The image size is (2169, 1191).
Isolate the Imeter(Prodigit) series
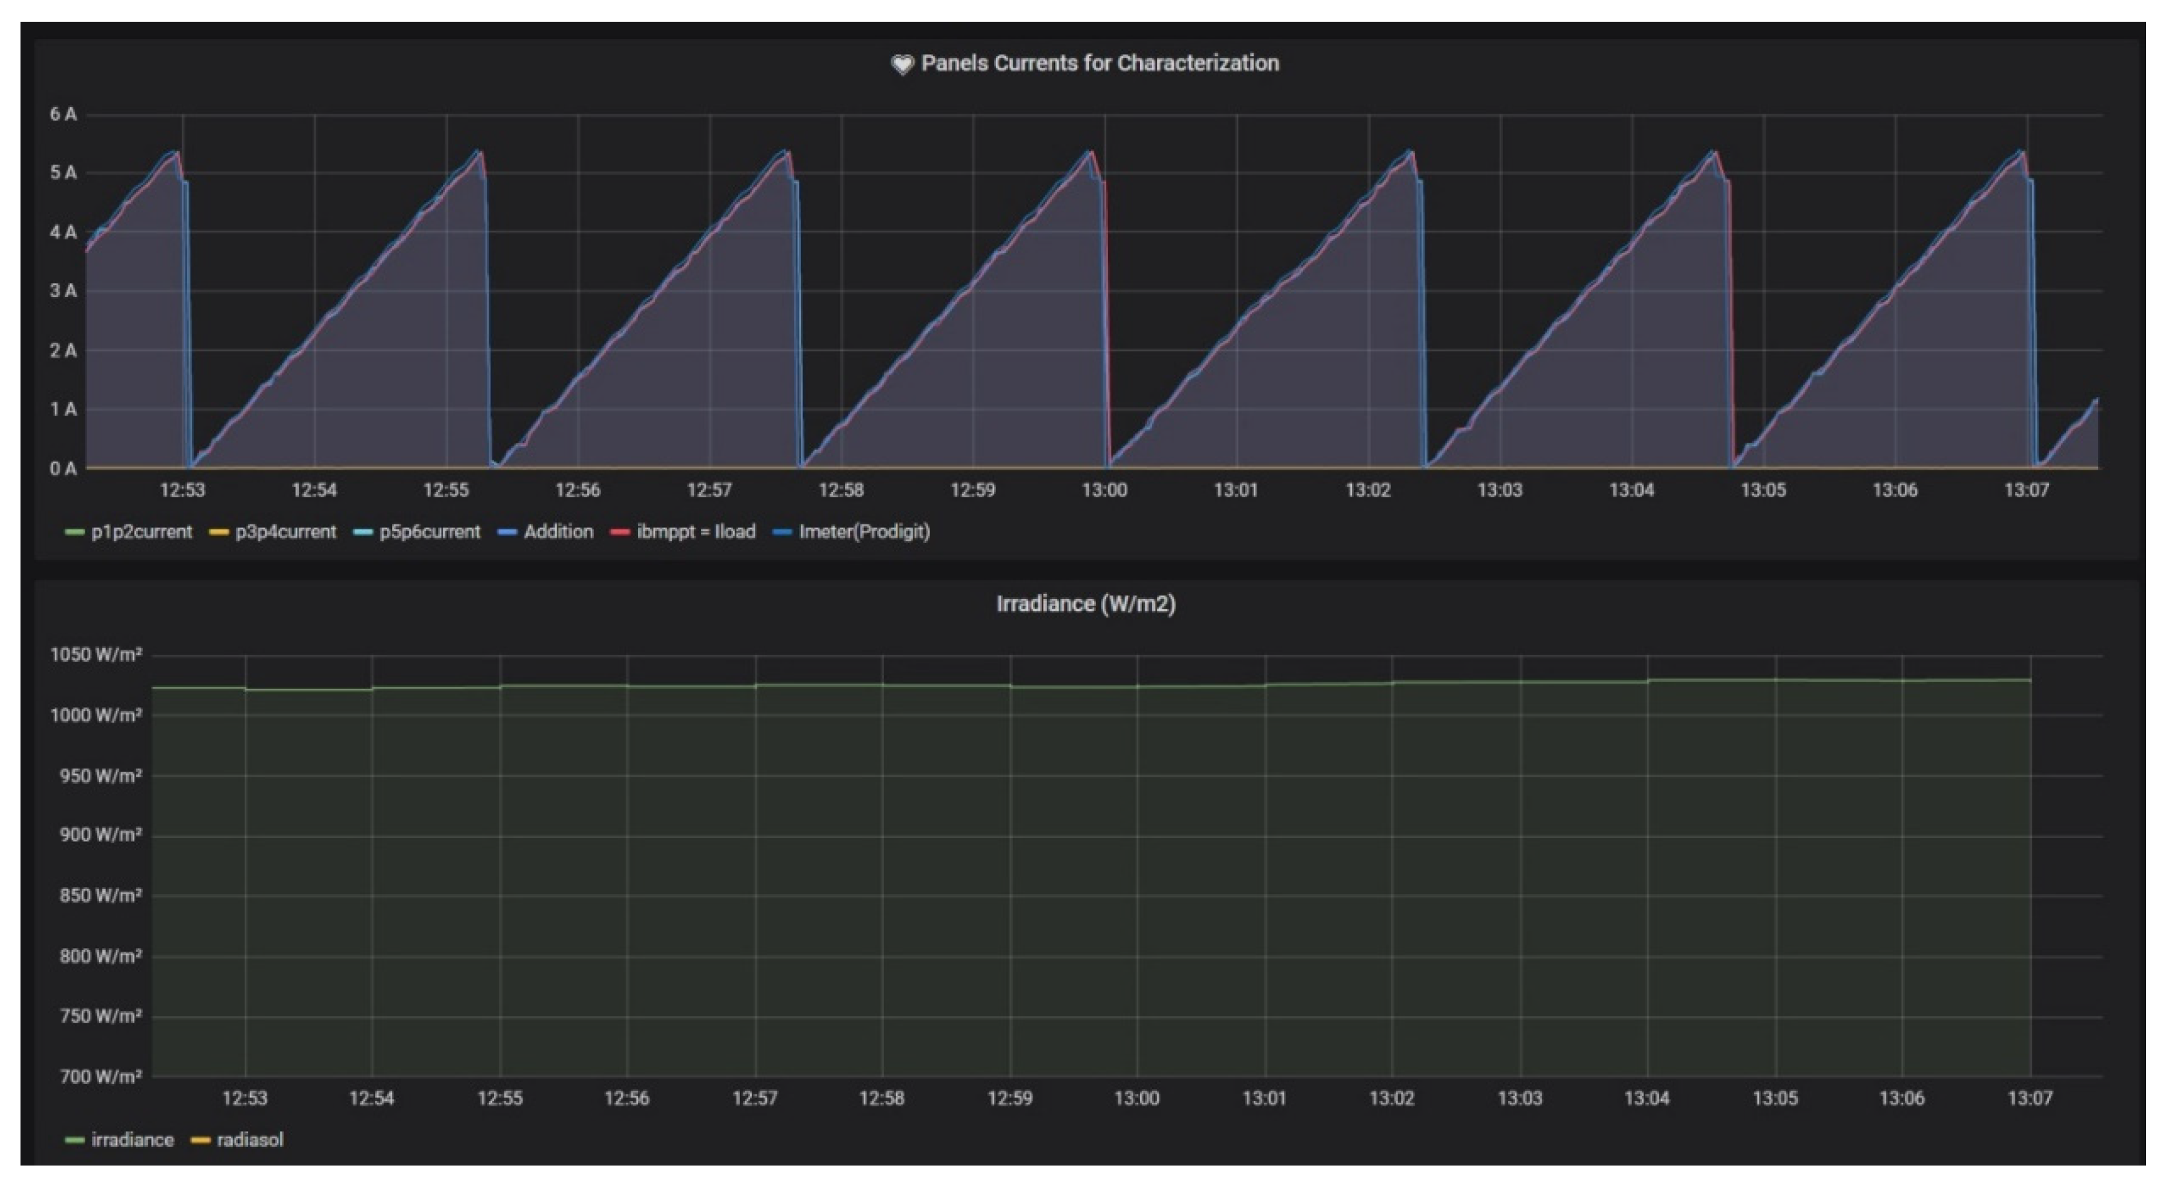[x=864, y=532]
